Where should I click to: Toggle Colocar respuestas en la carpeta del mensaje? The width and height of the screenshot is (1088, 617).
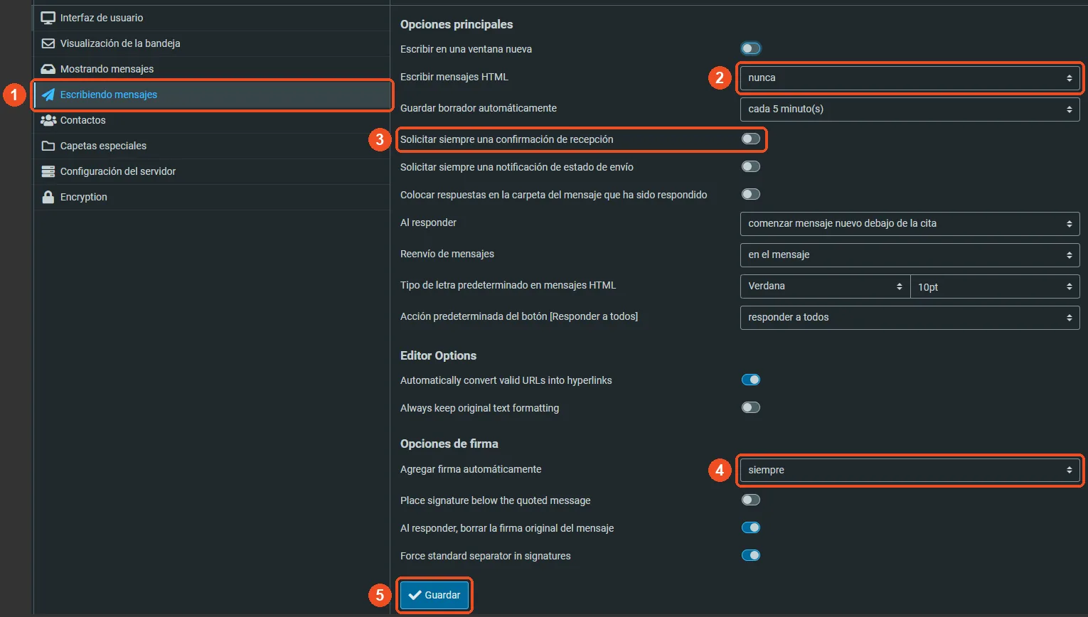[751, 194]
